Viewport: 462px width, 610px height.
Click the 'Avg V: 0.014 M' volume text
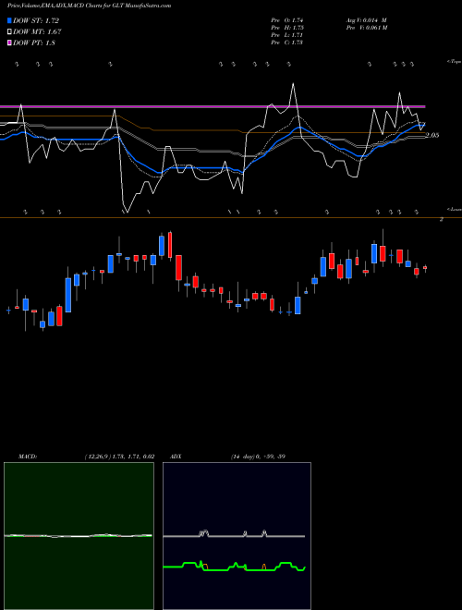(x=367, y=20)
